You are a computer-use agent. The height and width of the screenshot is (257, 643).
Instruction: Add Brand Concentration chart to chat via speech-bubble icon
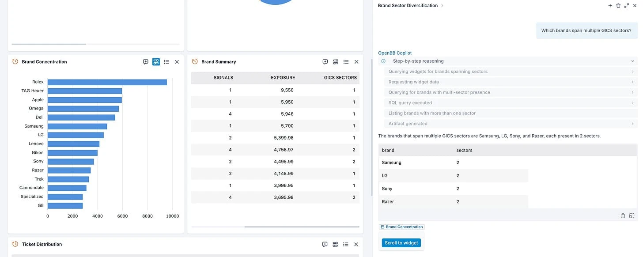click(145, 61)
